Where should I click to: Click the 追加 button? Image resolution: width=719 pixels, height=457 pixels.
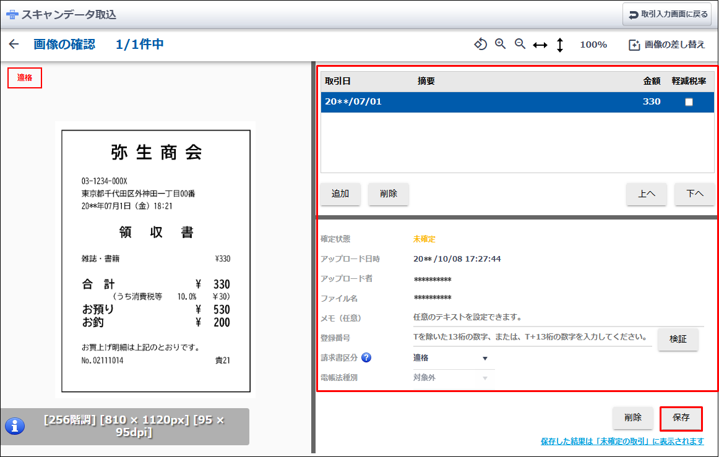click(x=340, y=194)
